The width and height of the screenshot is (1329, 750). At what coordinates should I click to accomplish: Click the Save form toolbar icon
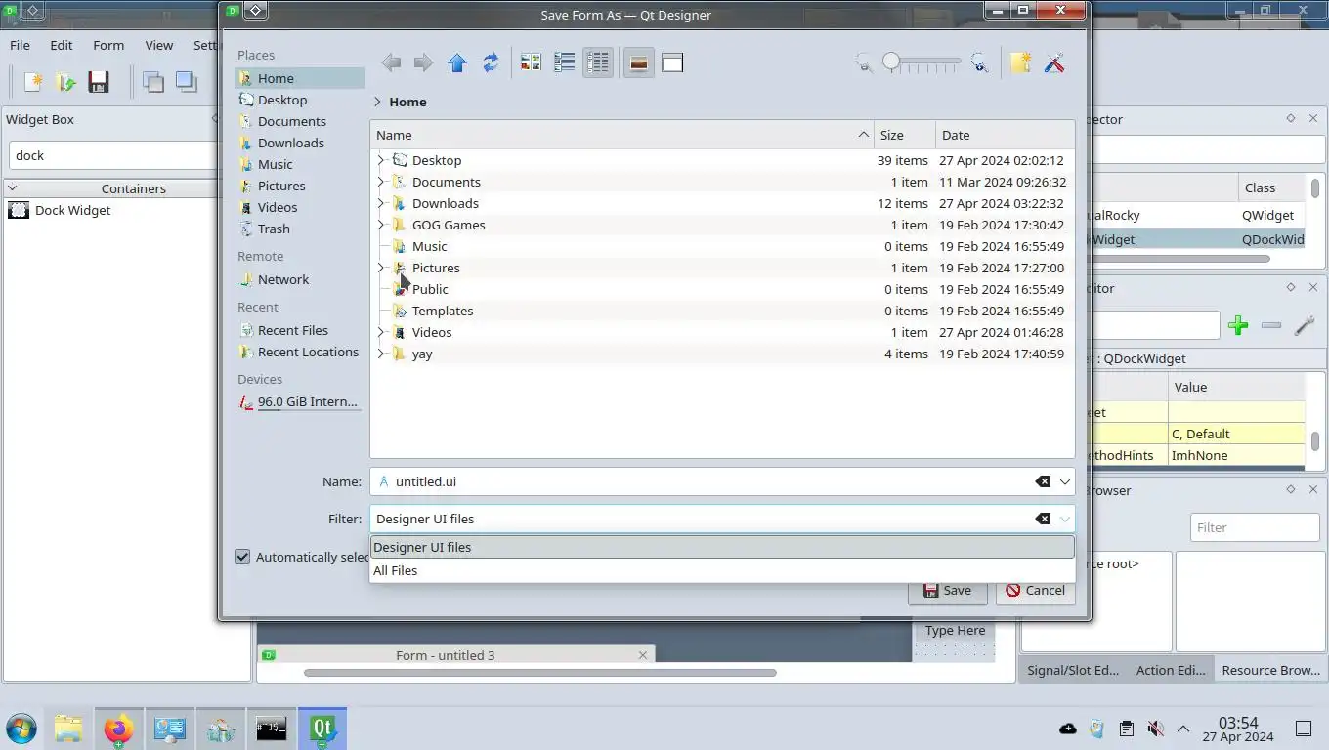coord(98,82)
